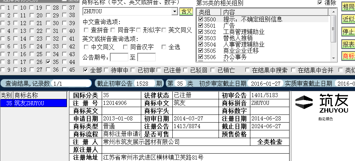This screenshot has height=161, width=355.
Task: Uncheck group 3502 工商管理辅助业
Action: [200, 32]
